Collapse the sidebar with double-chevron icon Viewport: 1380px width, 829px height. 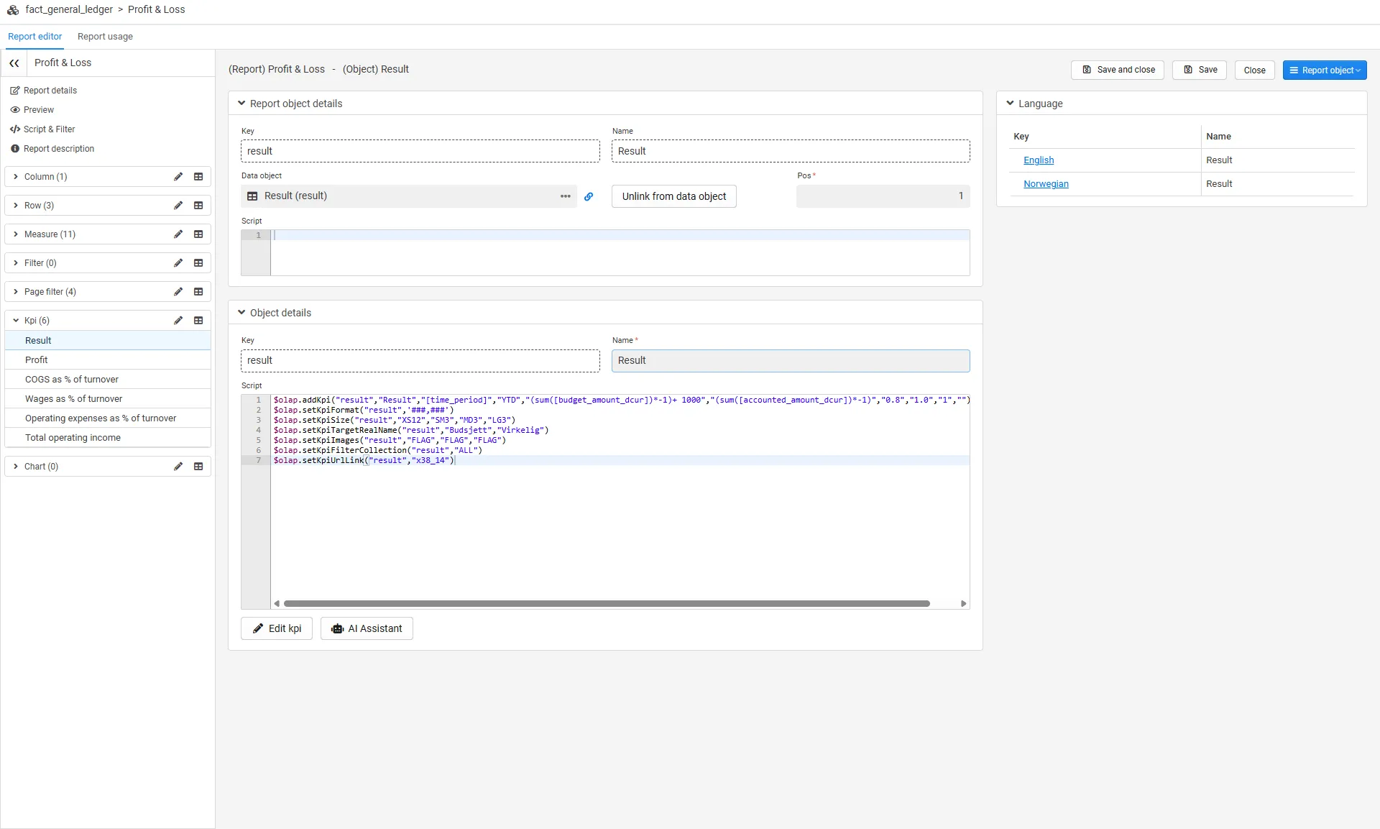click(x=14, y=63)
